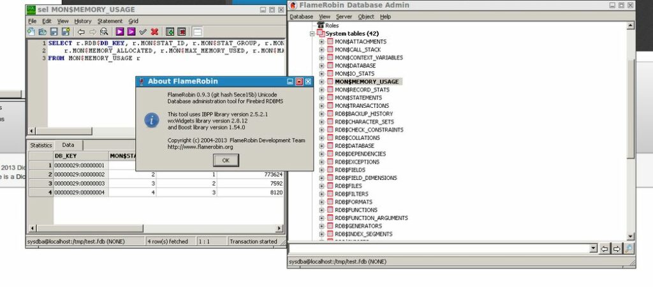The image size is (653, 287).
Task: Click the results grid horizontal scrollbar
Action: (x=156, y=228)
